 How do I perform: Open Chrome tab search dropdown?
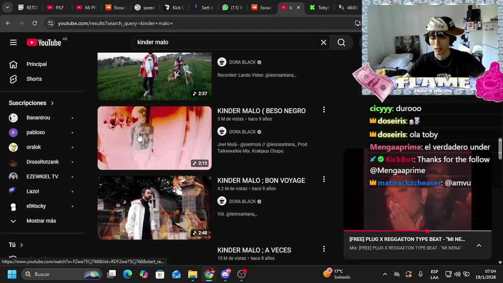click(7, 7)
